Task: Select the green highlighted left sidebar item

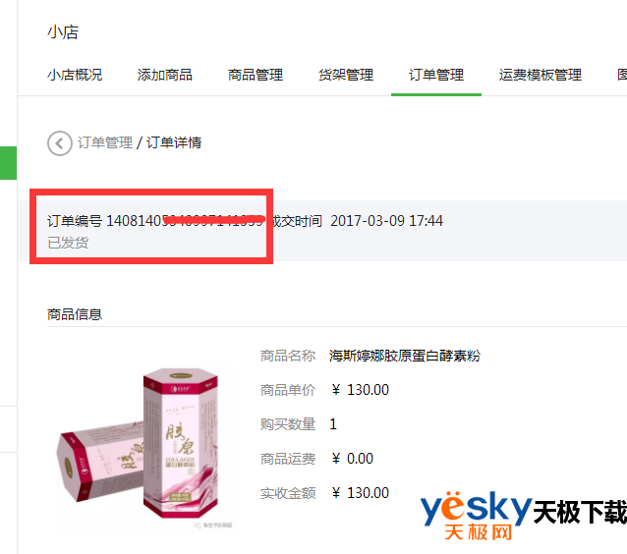Action: coord(8,163)
